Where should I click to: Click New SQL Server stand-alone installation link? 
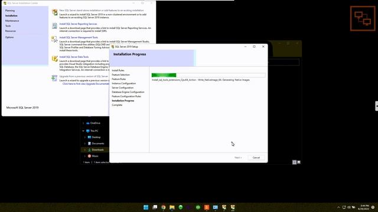point(102,11)
